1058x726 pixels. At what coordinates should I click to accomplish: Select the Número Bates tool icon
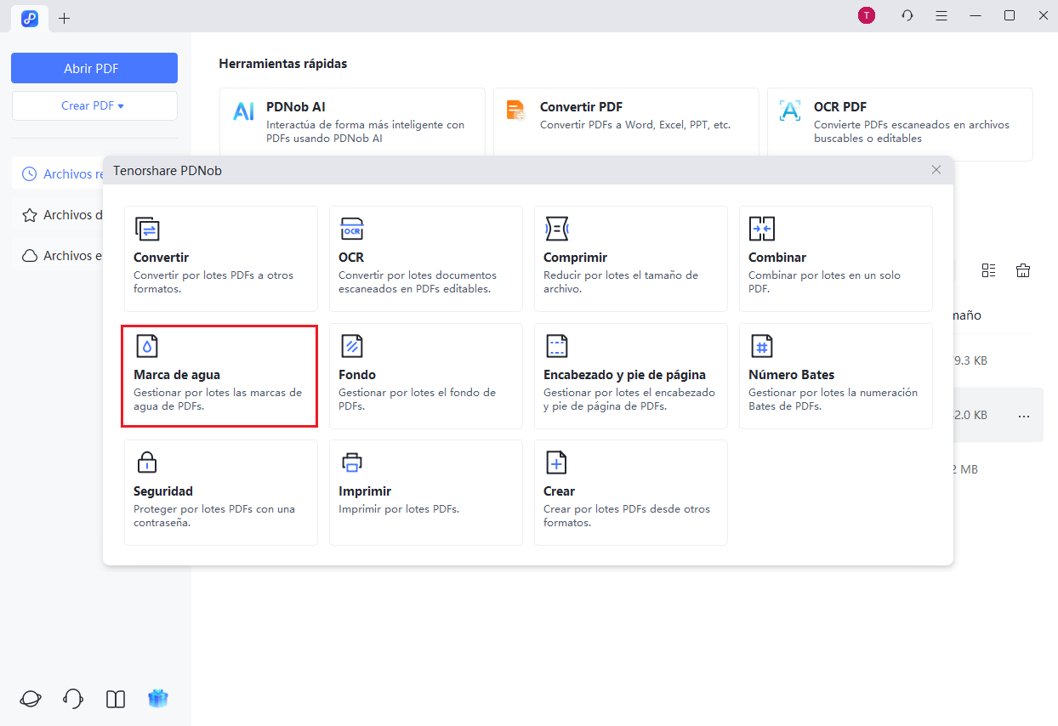tap(761, 346)
